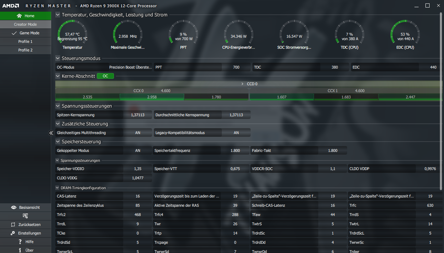Select the core bar showing 2.958
This screenshot has width=444, height=253.
[152, 97]
